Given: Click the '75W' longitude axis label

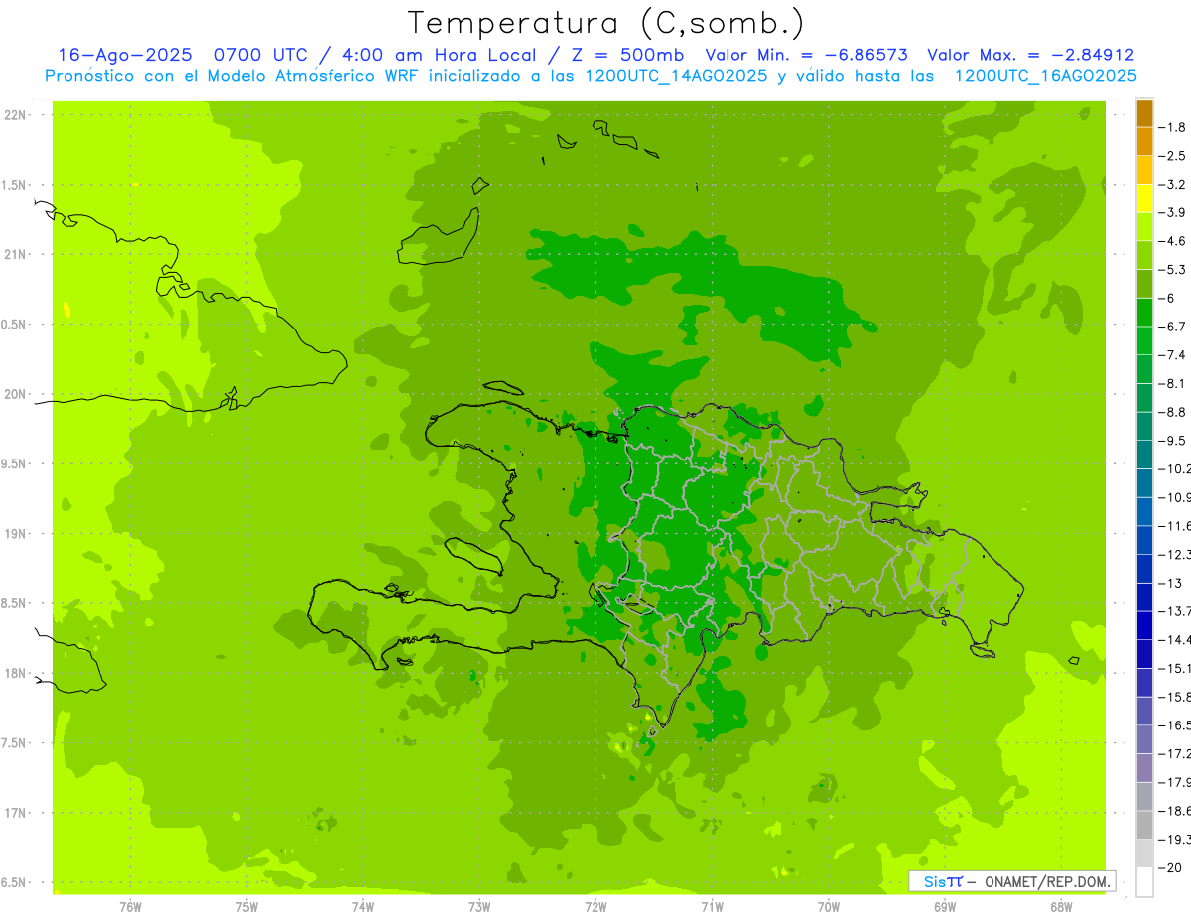Looking at the screenshot, I should [247, 907].
